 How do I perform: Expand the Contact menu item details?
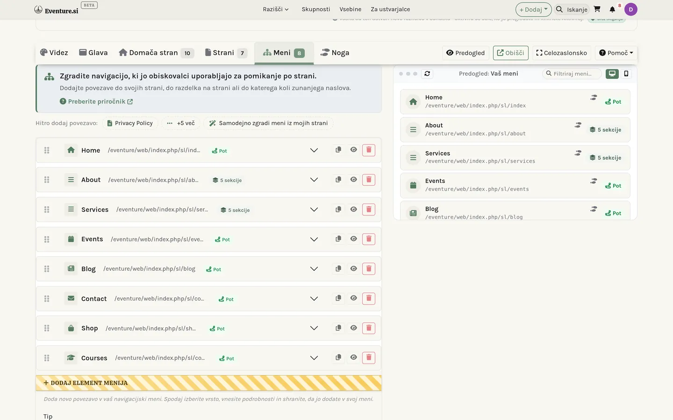tap(314, 299)
